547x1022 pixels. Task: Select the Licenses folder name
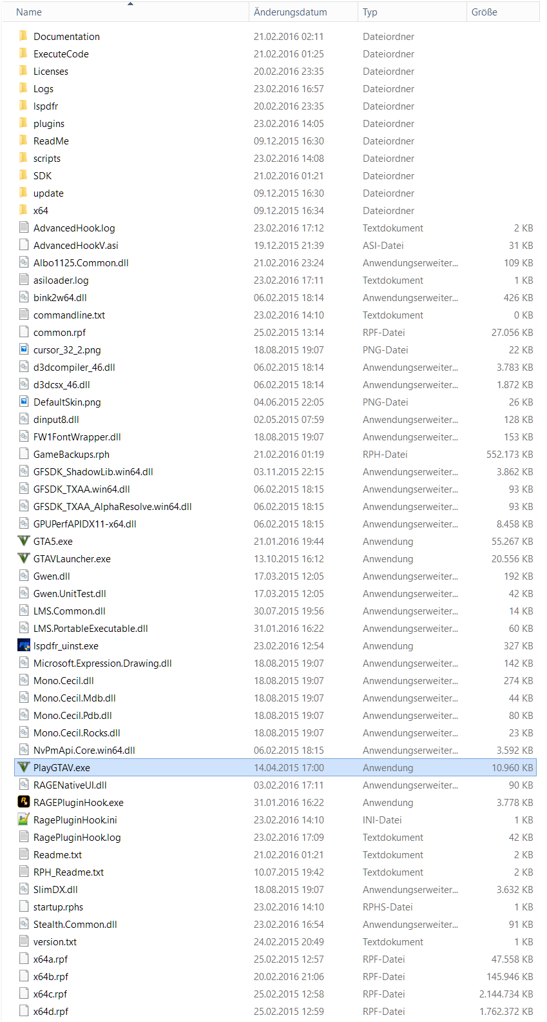pos(51,72)
